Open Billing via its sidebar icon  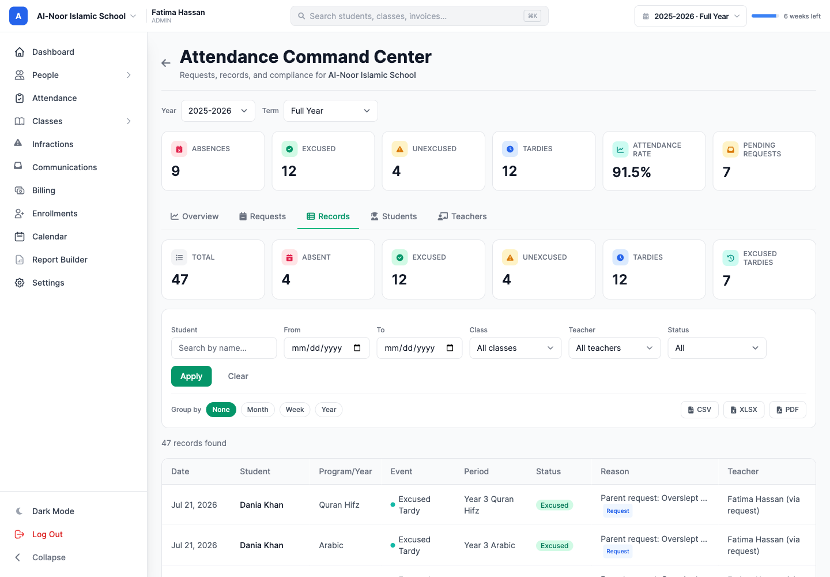coord(20,190)
